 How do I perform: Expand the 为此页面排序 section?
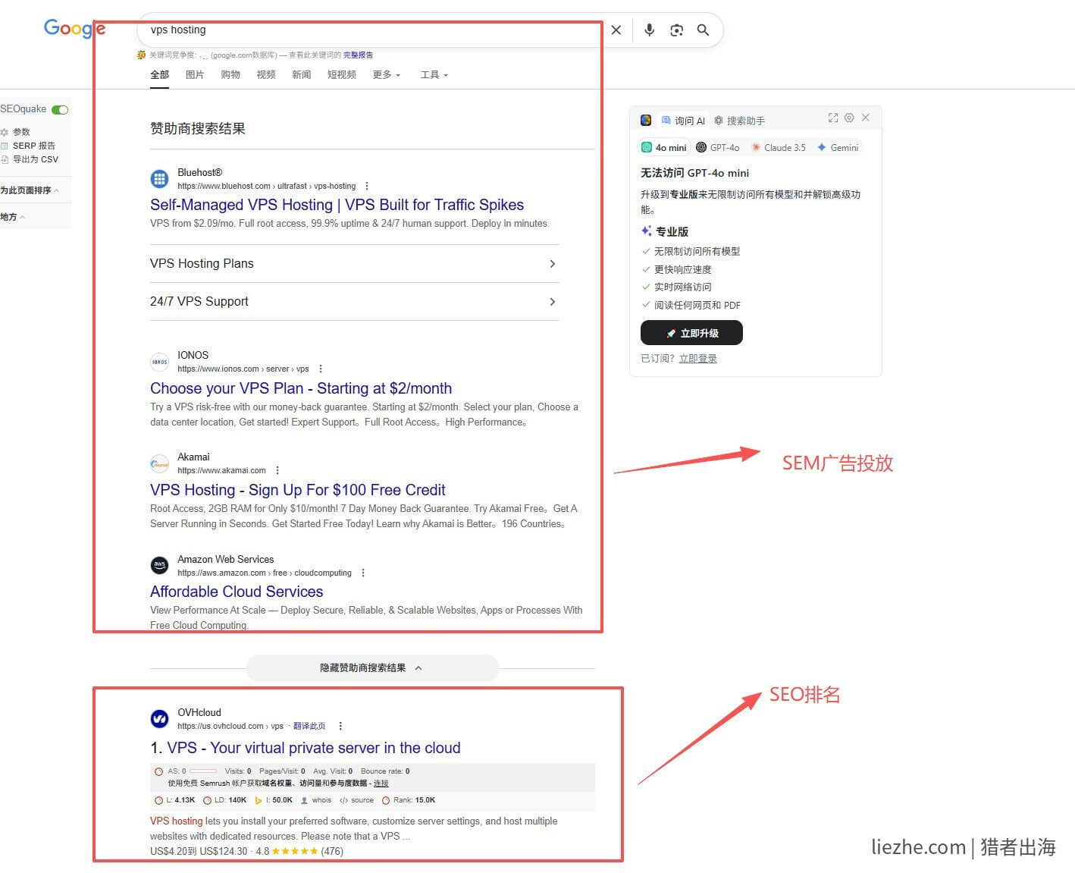pos(30,190)
